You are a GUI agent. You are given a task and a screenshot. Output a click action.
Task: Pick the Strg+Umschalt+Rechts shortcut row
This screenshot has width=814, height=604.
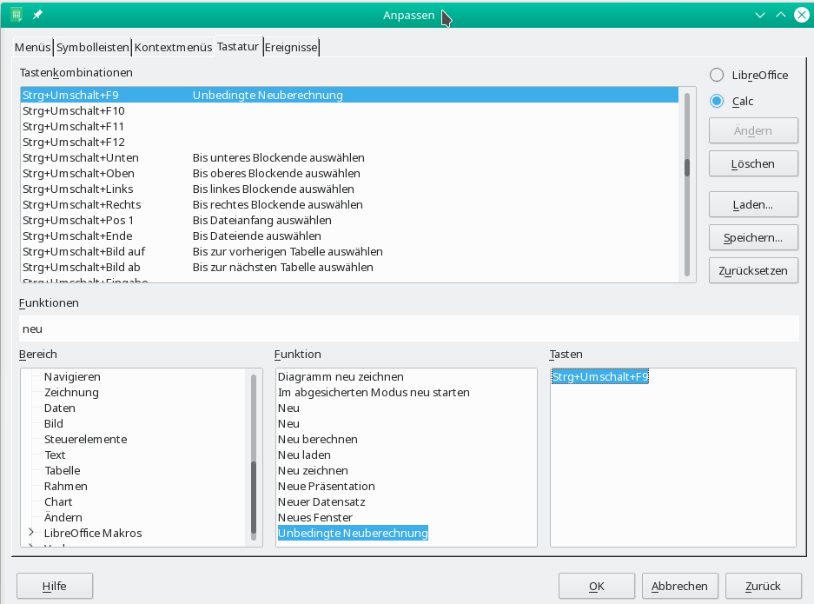pyautogui.click(x=349, y=204)
